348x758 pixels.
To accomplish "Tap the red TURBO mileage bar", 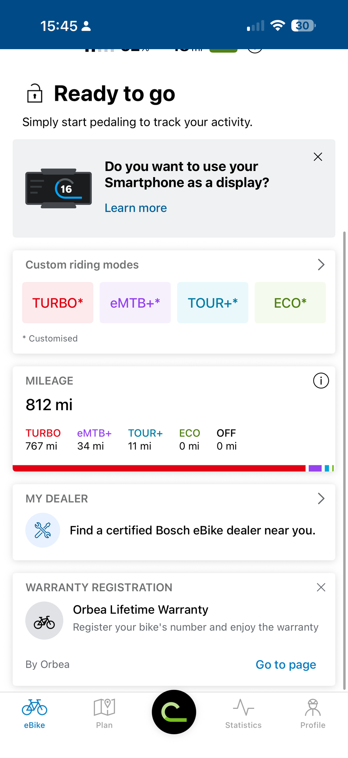I will coord(159,468).
